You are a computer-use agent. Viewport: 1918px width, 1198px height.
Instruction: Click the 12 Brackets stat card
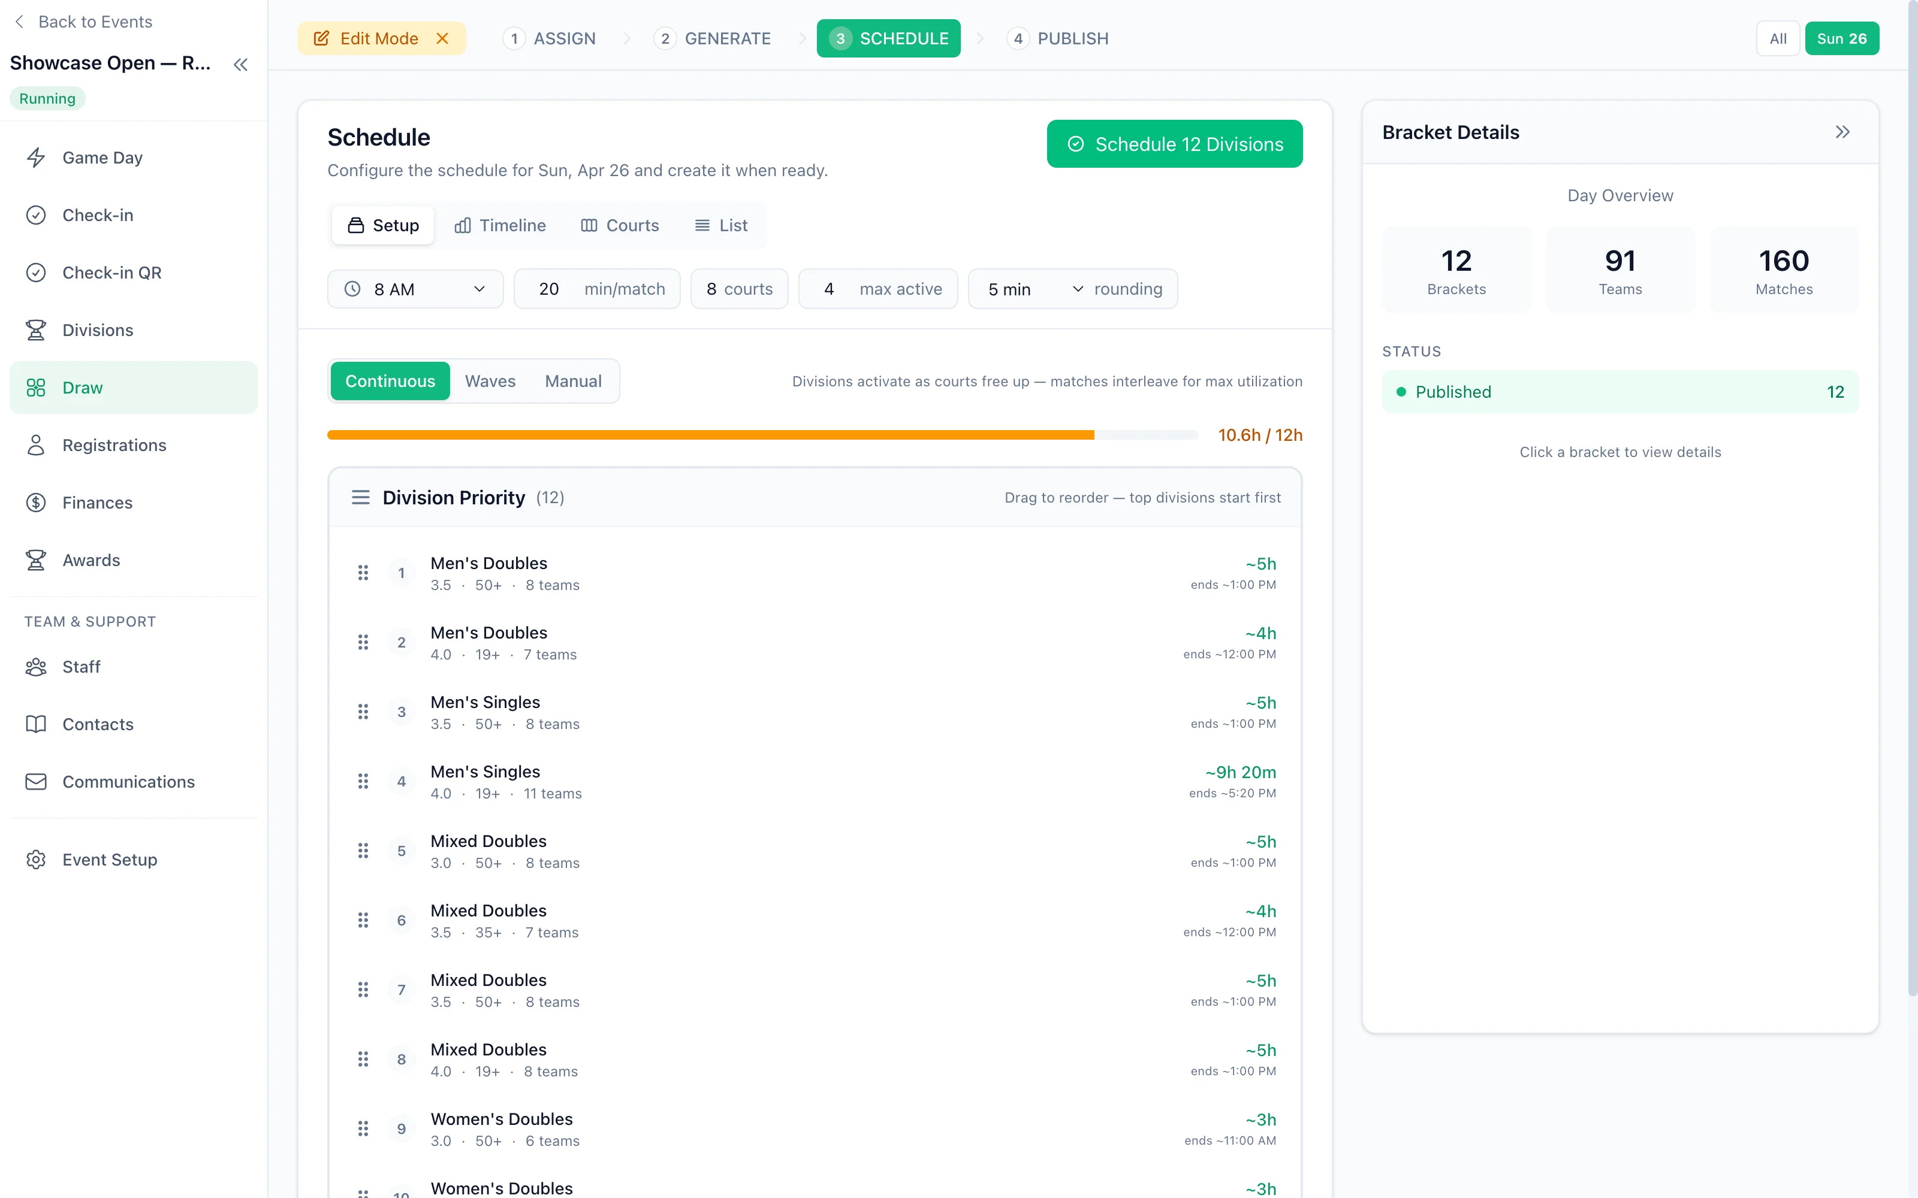[1456, 270]
